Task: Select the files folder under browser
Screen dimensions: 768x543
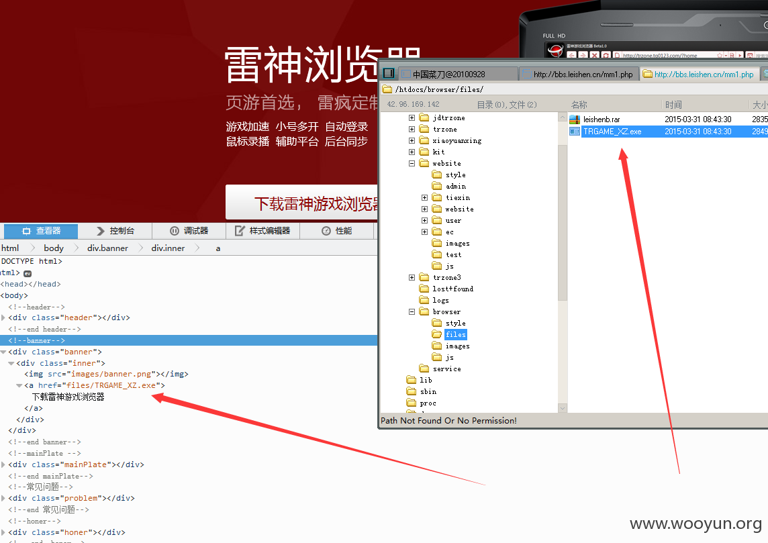Action: tap(456, 334)
